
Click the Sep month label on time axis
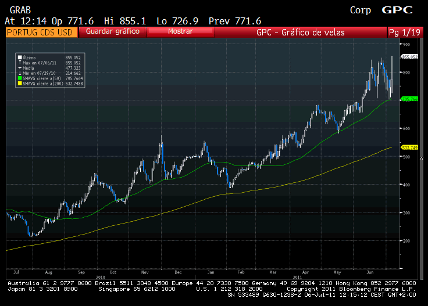(x=81, y=272)
